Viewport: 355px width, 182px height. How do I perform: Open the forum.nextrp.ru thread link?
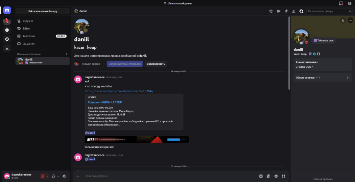pos(119,91)
